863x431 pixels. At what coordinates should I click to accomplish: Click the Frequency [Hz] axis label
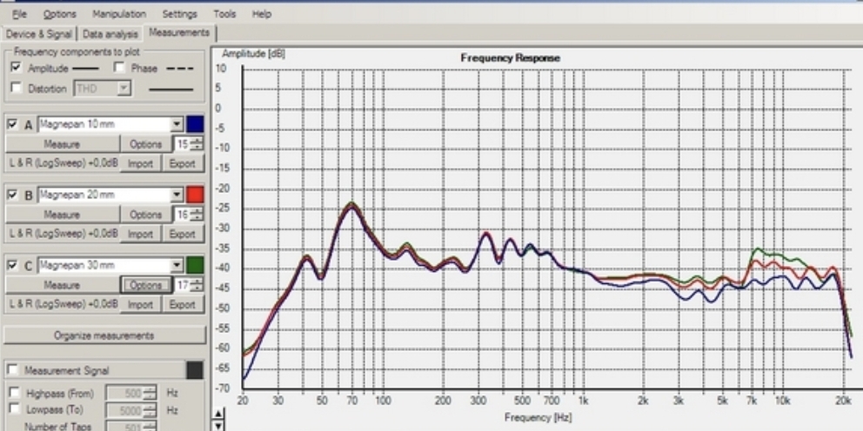pyautogui.click(x=539, y=417)
